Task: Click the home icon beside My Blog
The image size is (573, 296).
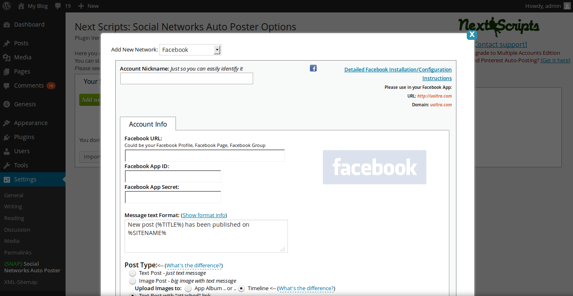Action: coord(21,6)
